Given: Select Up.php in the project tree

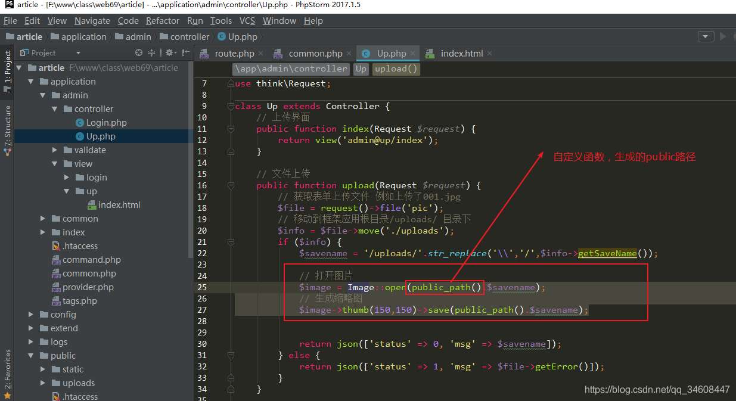Looking at the screenshot, I should coord(101,136).
